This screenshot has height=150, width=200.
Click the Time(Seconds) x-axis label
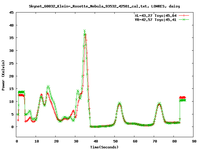(x=104, y=147)
